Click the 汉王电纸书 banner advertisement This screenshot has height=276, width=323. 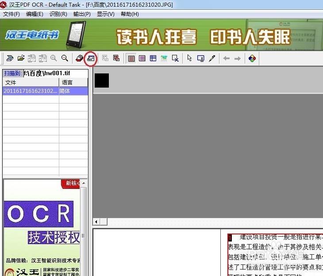pyautogui.click(x=161, y=34)
